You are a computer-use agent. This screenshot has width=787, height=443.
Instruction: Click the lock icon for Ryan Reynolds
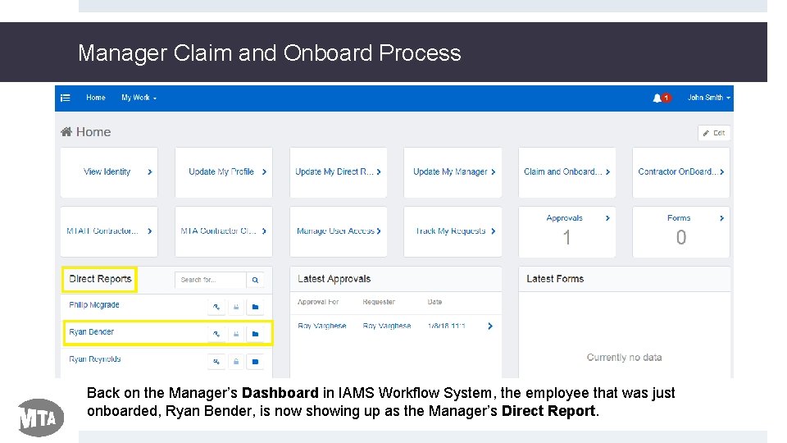pyautogui.click(x=236, y=361)
